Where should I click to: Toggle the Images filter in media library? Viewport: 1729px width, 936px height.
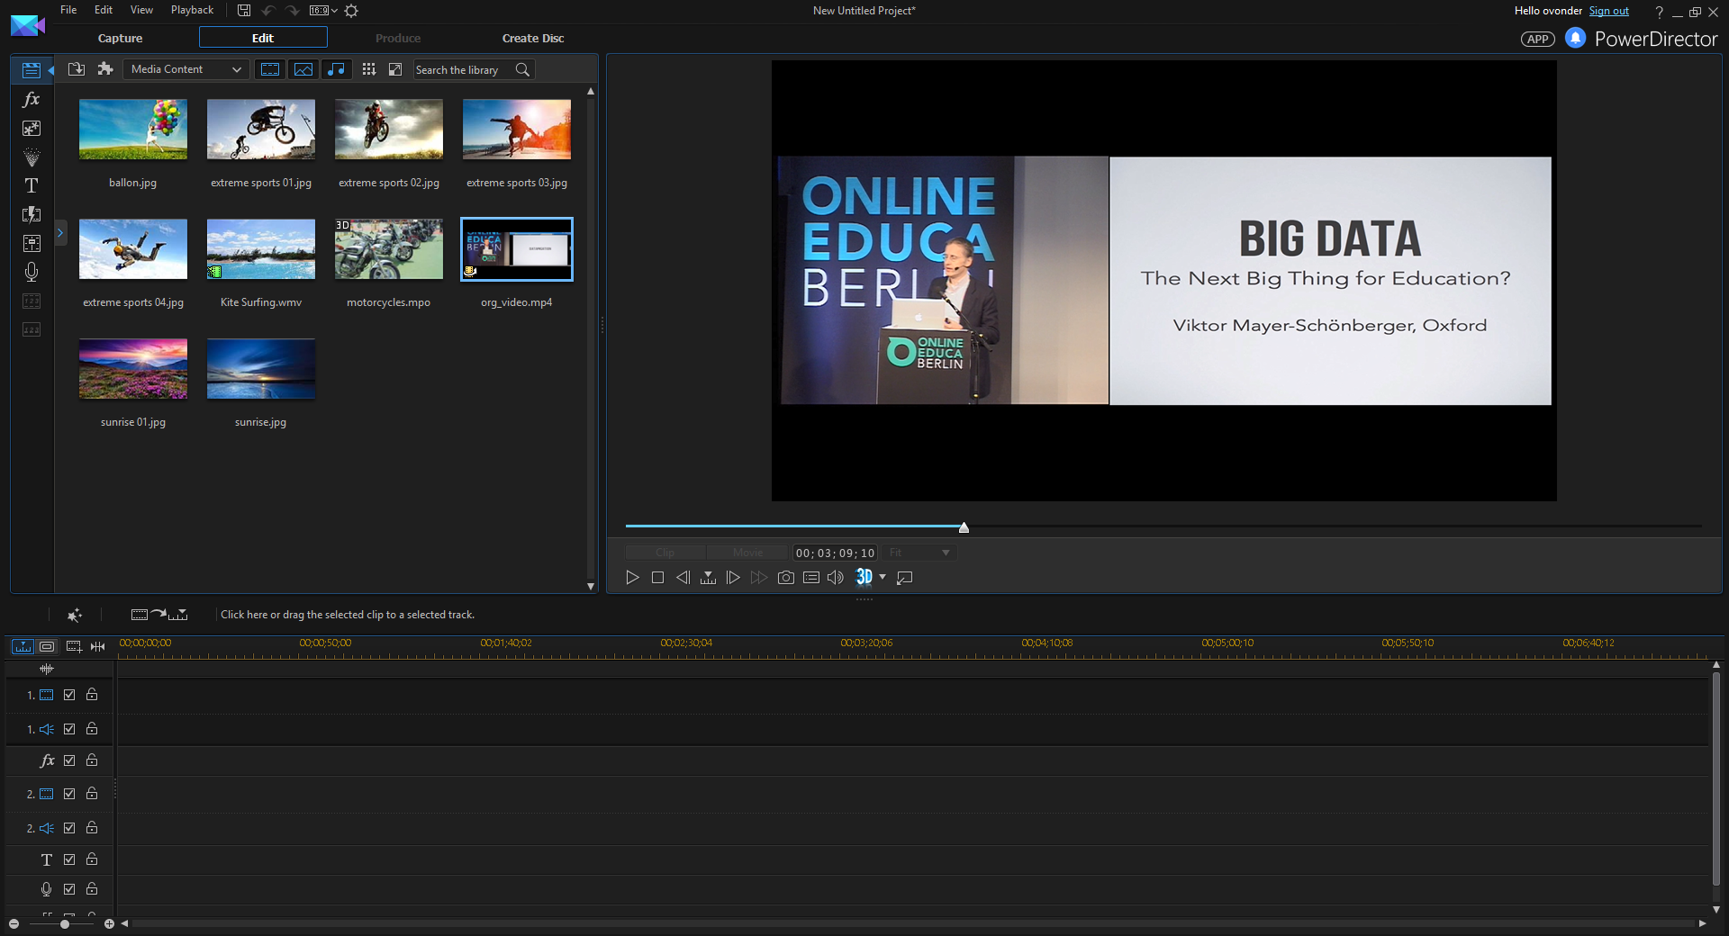(303, 69)
